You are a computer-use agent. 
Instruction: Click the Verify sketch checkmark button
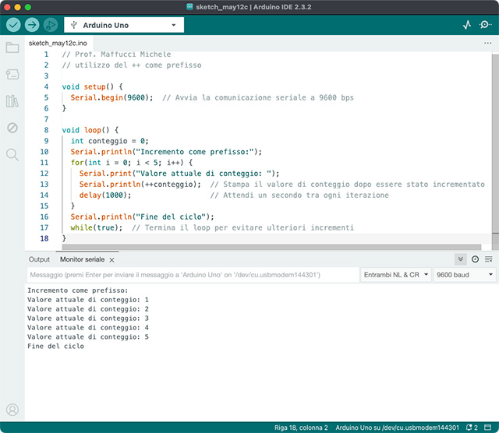click(x=13, y=25)
